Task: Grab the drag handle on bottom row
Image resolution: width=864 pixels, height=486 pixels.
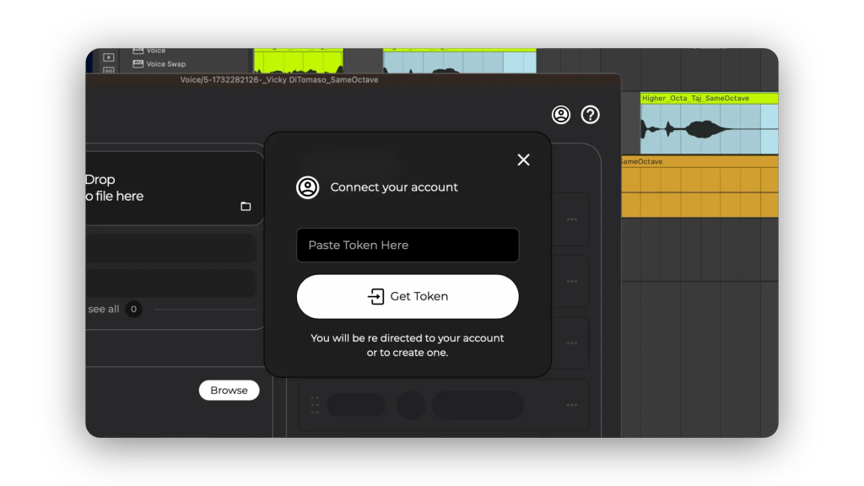Action: click(315, 405)
